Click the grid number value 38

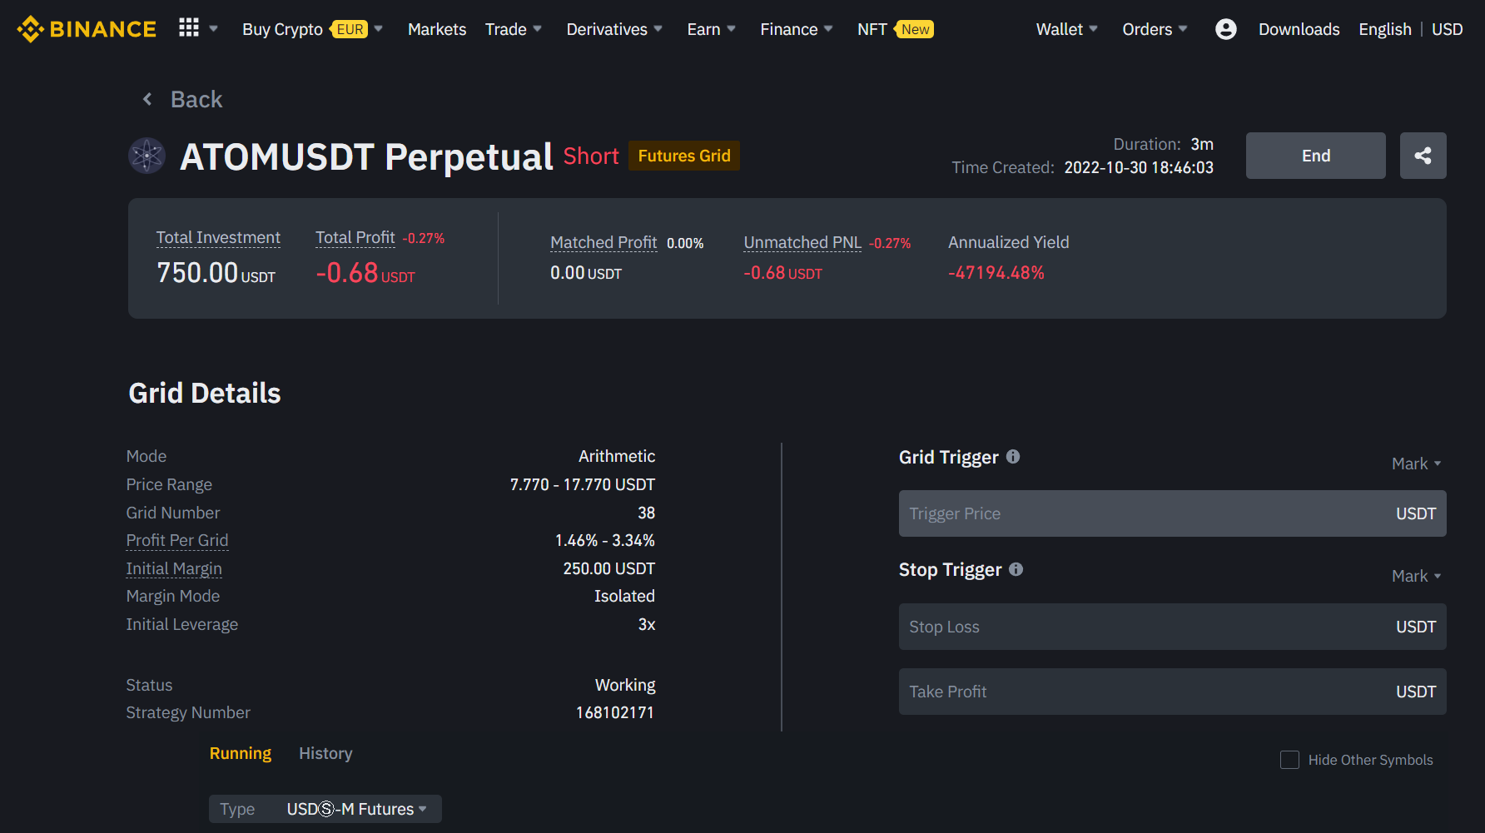tap(647, 513)
